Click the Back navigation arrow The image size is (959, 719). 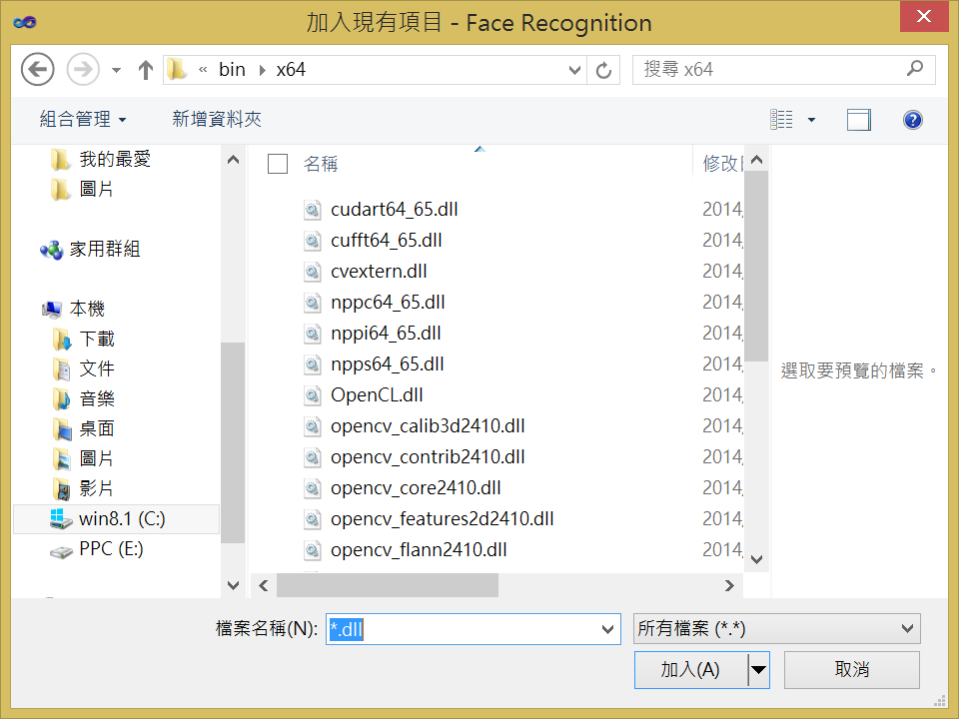pos(37,70)
